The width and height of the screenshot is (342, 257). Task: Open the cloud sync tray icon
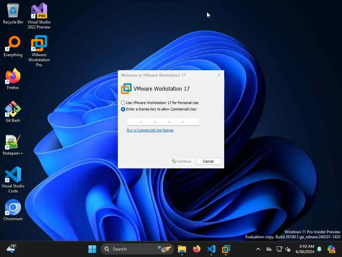pyautogui.click(x=269, y=249)
